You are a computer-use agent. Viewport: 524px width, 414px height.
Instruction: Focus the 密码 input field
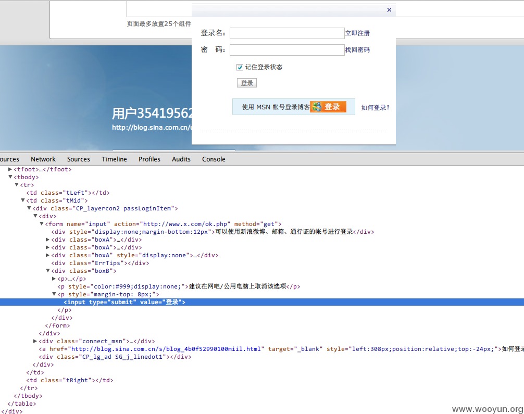(287, 50)
